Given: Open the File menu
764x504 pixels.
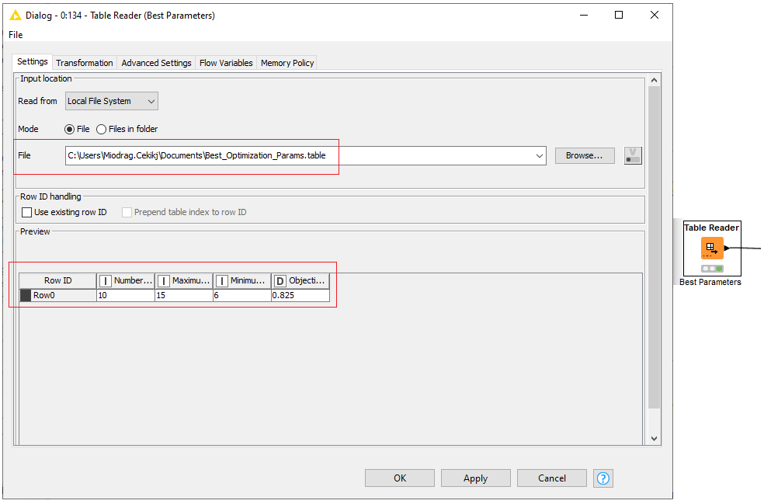Looking at the screenshot, I should 16,35.
